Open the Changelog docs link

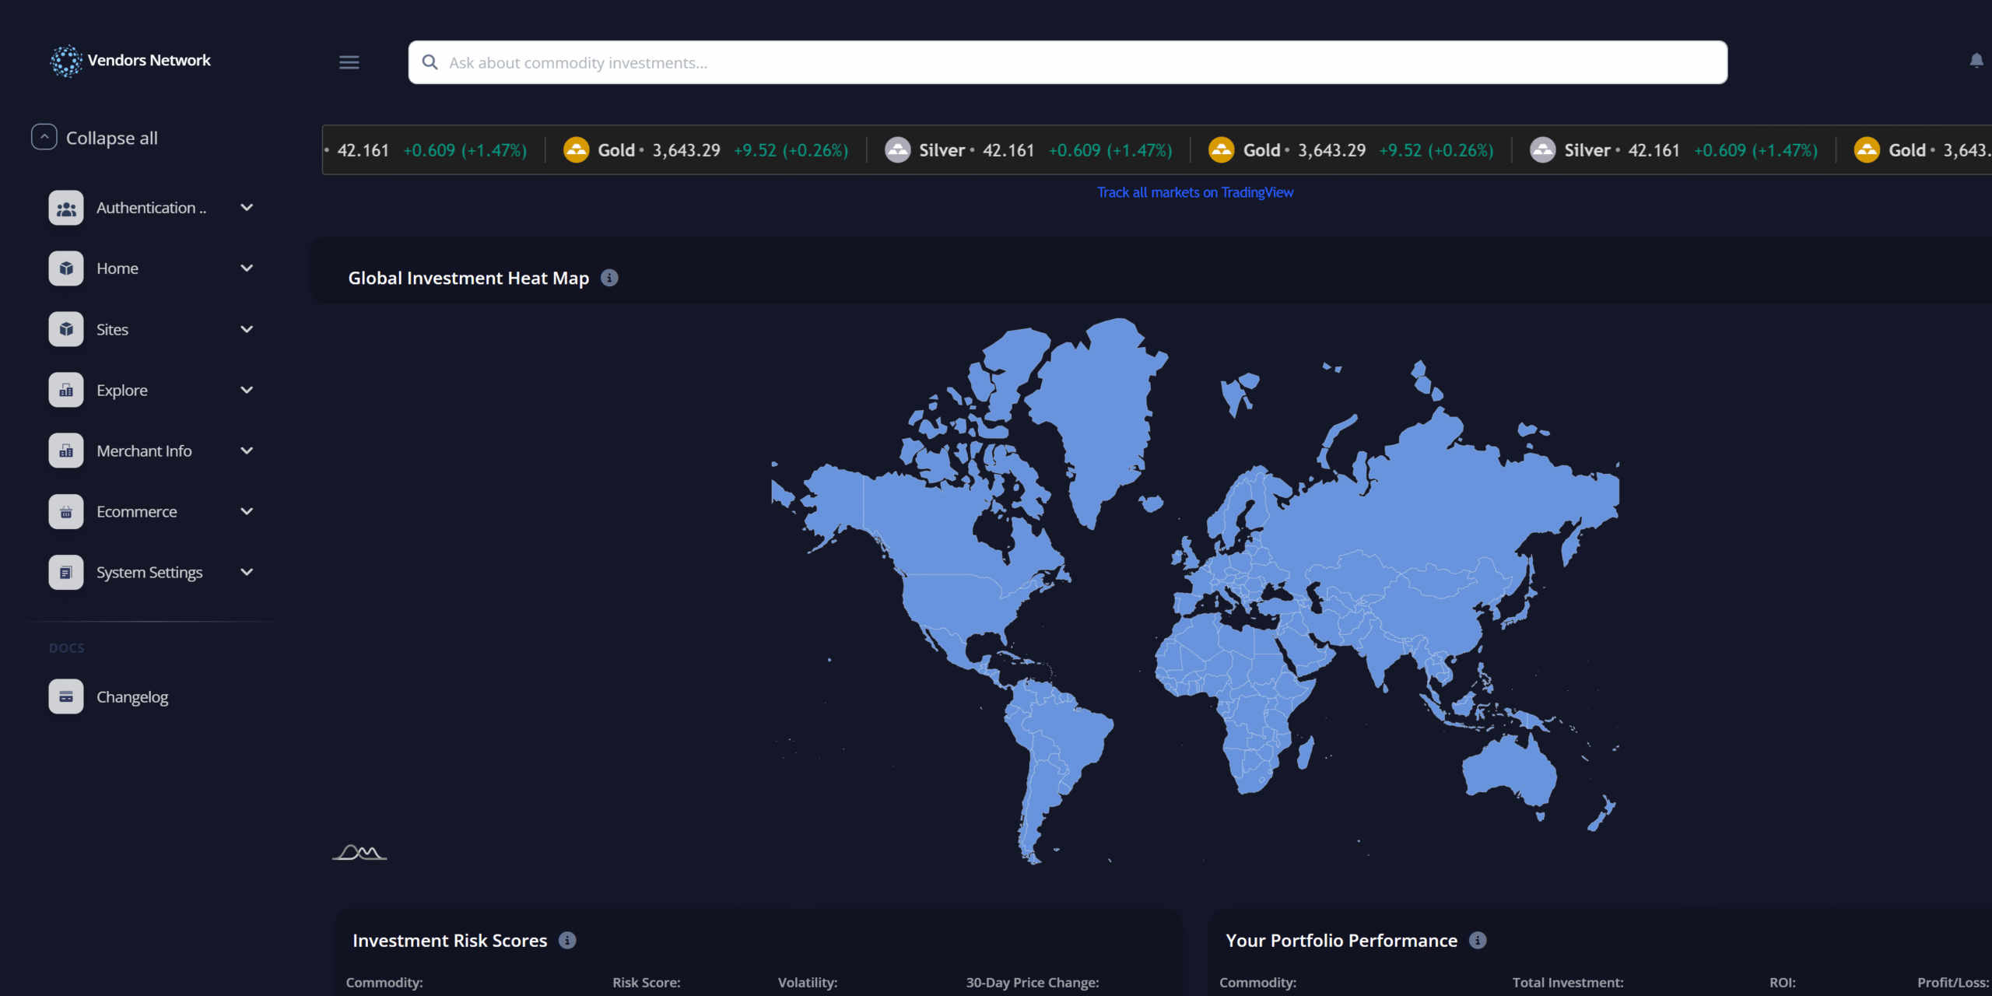click(132, 697)
